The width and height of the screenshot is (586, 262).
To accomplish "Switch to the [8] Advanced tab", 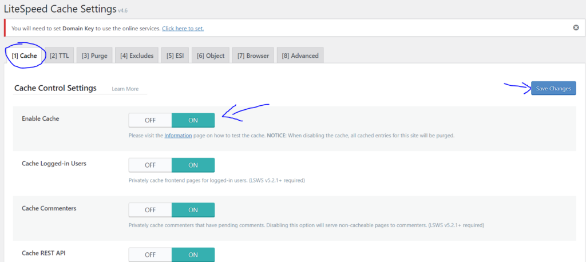I will [300, 55].
